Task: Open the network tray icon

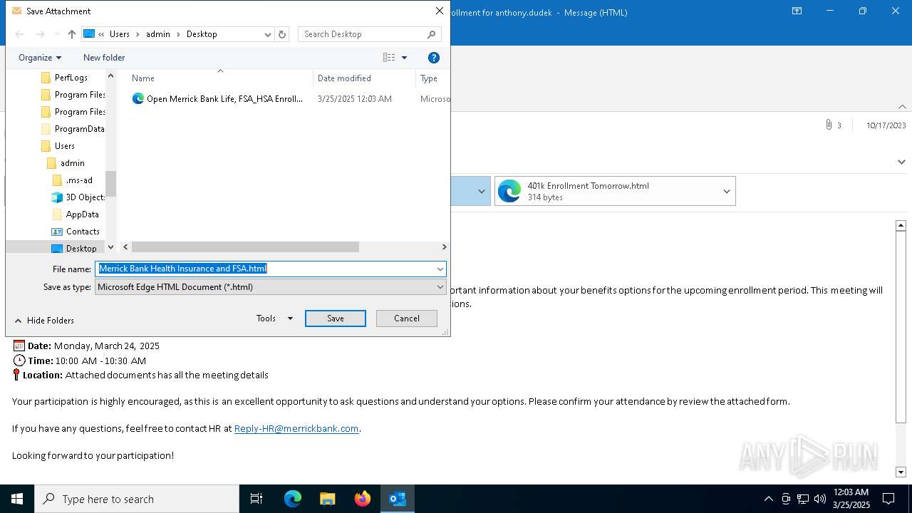Action: (x=802, y=499)
